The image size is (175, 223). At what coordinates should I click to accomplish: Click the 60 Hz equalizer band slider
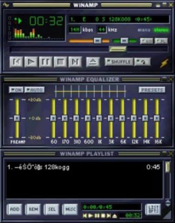click(53, 118)
